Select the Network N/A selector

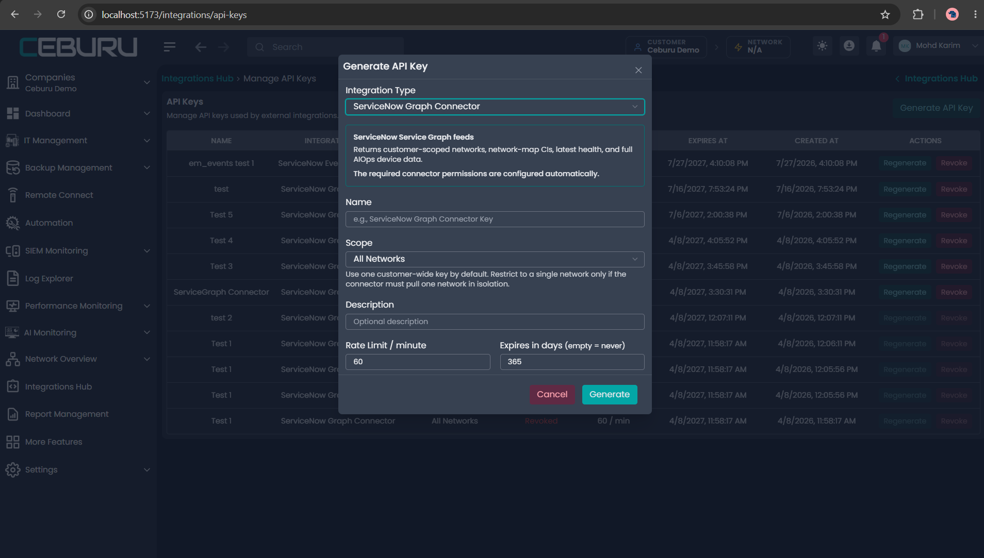[x=758, y=46]
